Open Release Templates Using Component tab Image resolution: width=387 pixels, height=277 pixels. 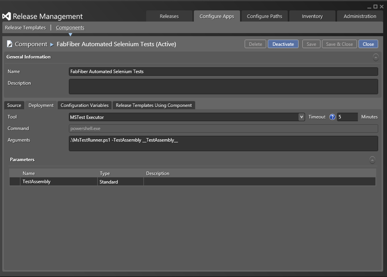point(154,105)
